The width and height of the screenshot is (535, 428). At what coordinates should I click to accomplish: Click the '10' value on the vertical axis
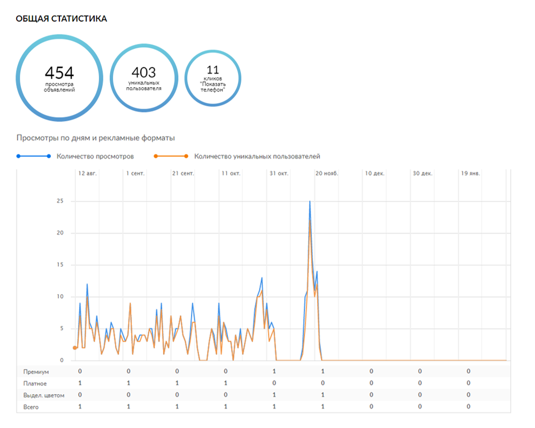click(x=60, y=296)
